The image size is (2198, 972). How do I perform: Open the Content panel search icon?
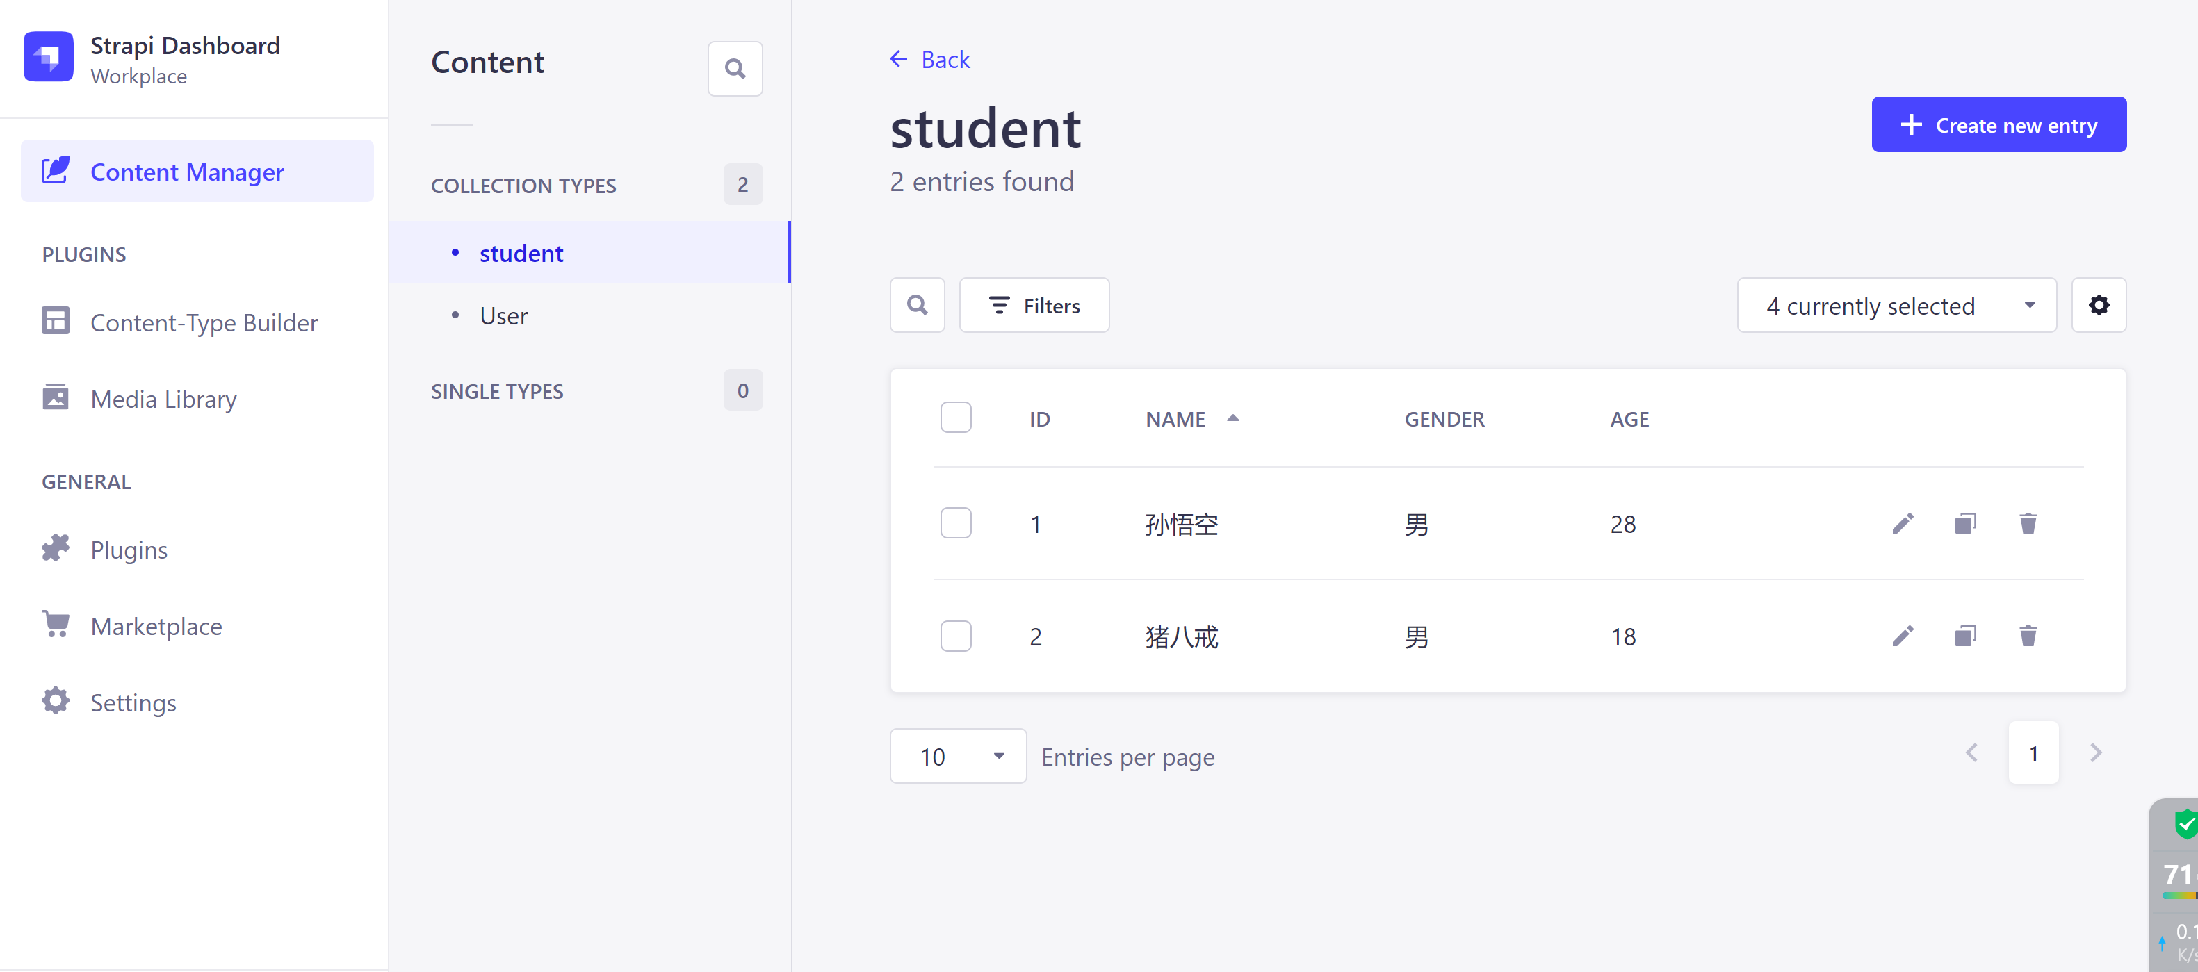pos(735,69)
